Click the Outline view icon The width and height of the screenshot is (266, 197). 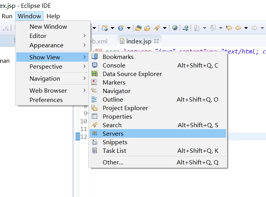(x=94, y=99)
